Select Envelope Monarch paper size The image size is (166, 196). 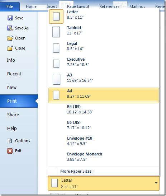pos(104,157)
